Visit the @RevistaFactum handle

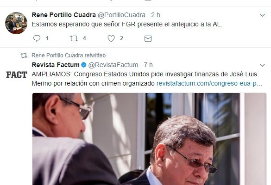point(113,65)
